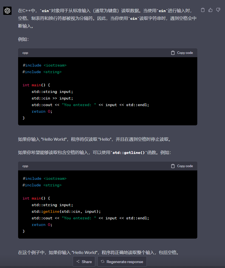Click 'int main() {' in first code block
Viewport: 225px width, 268px height.
pos(36,85)
